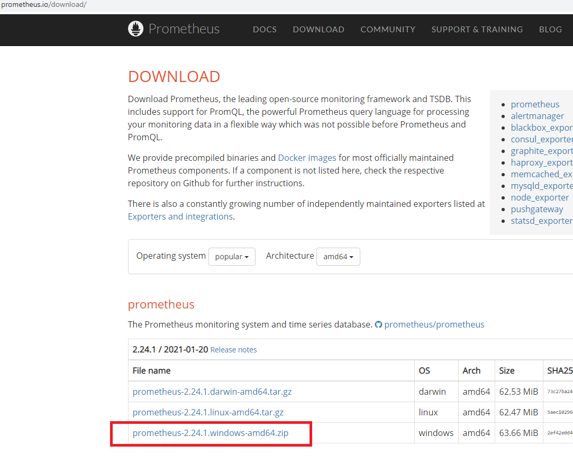573x463 pixels.
Task: Visit the BLOG navigation item
Action: coord(550,29)
